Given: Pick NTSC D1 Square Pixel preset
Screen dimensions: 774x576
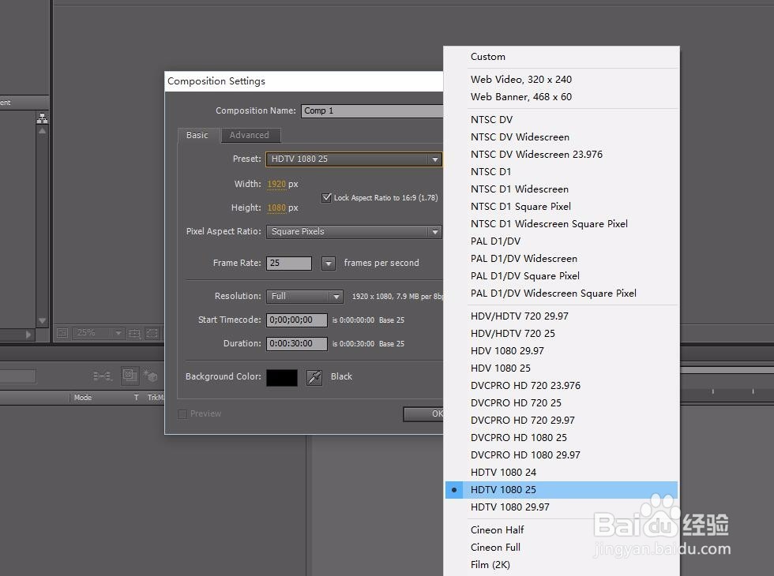Looking at the screenshot, I should 562,207.
